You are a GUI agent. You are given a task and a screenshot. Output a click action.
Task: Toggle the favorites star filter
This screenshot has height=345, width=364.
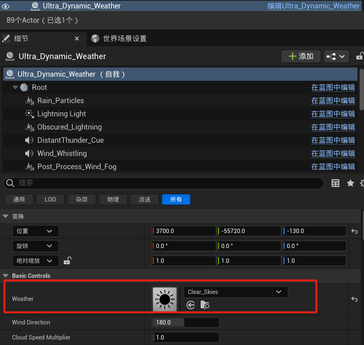click(350, 183)
